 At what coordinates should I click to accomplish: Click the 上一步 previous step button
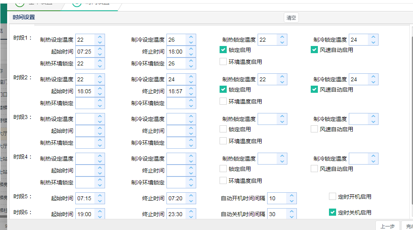387,226
